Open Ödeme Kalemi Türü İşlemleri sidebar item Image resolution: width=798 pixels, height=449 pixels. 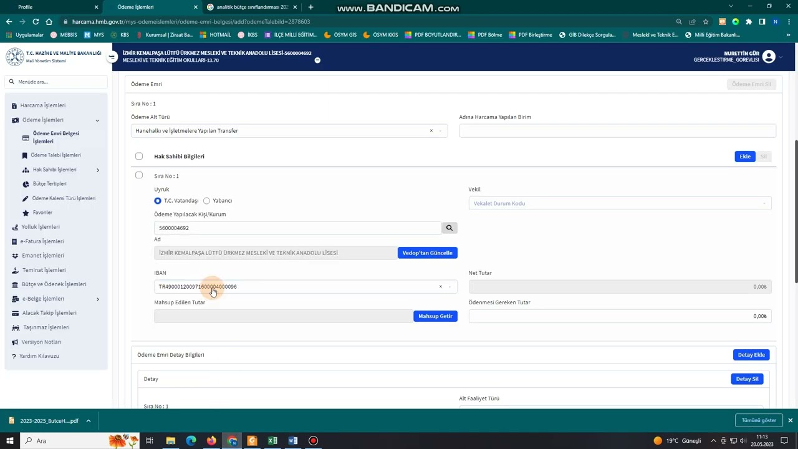point(64,198)
